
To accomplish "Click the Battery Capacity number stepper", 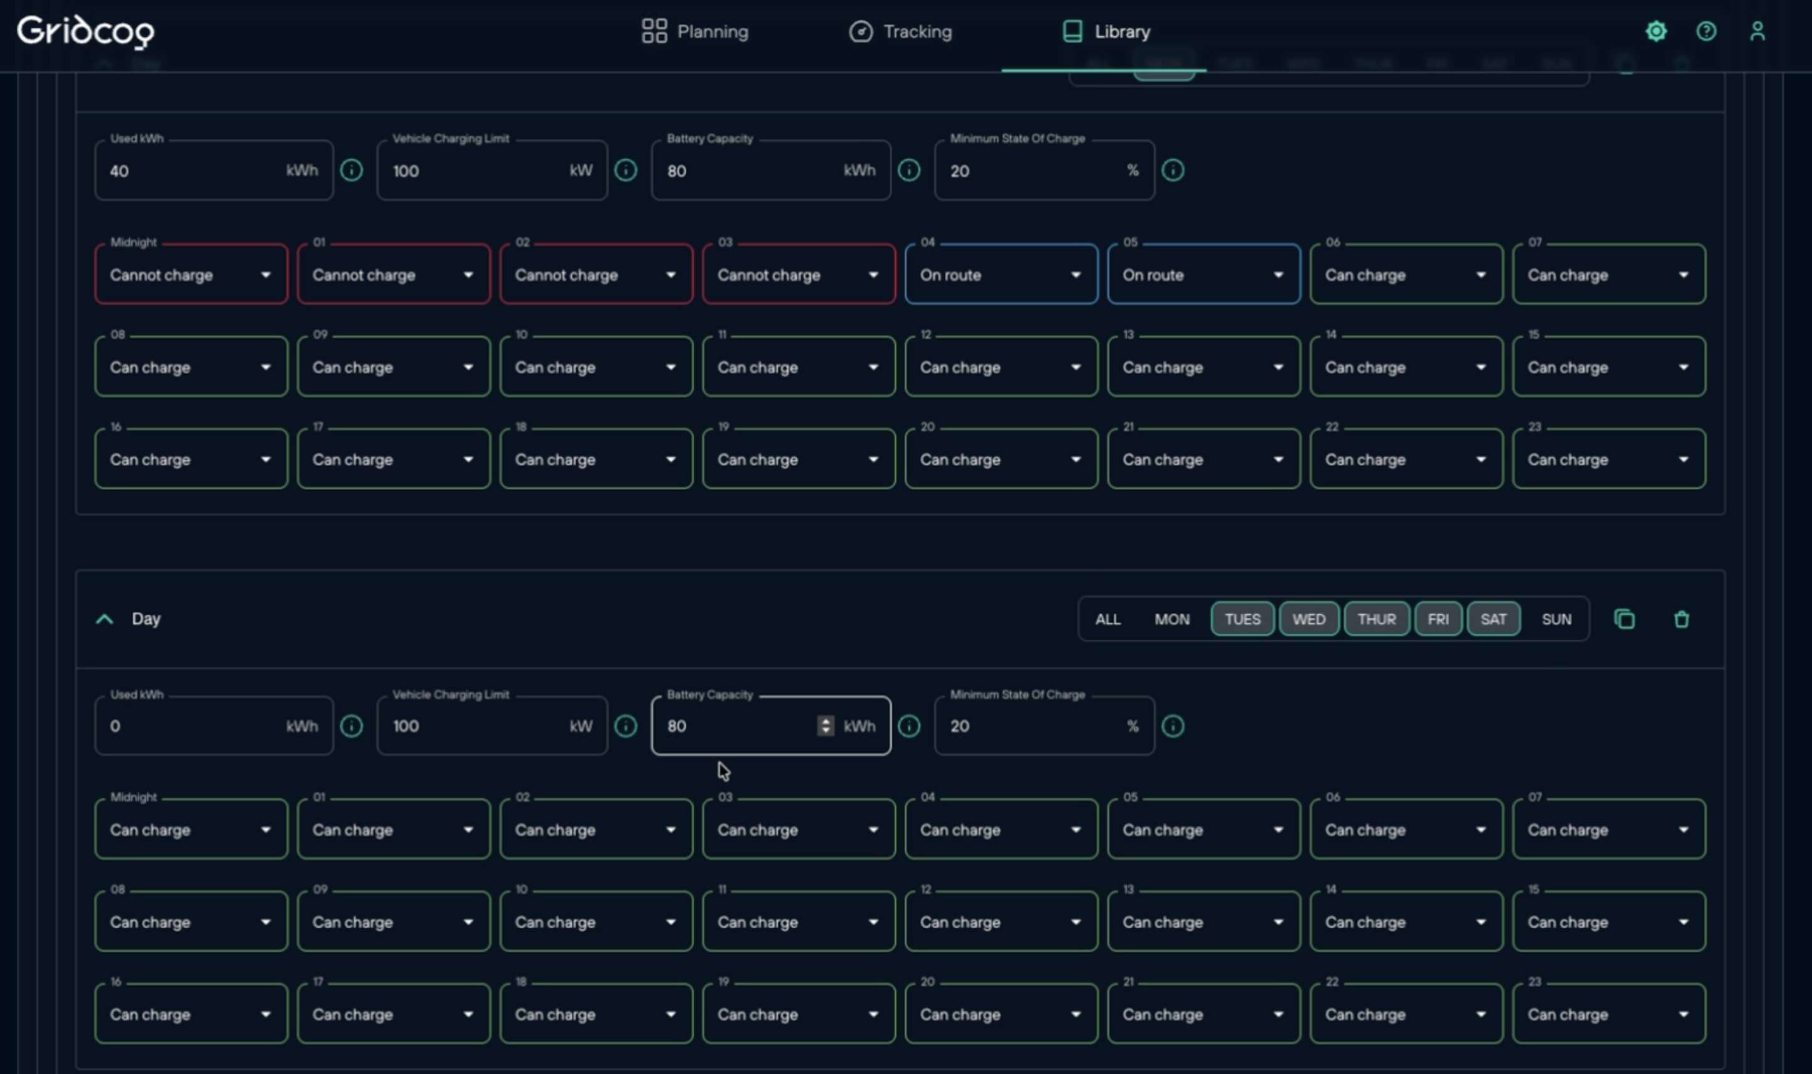I will (825, 726).
